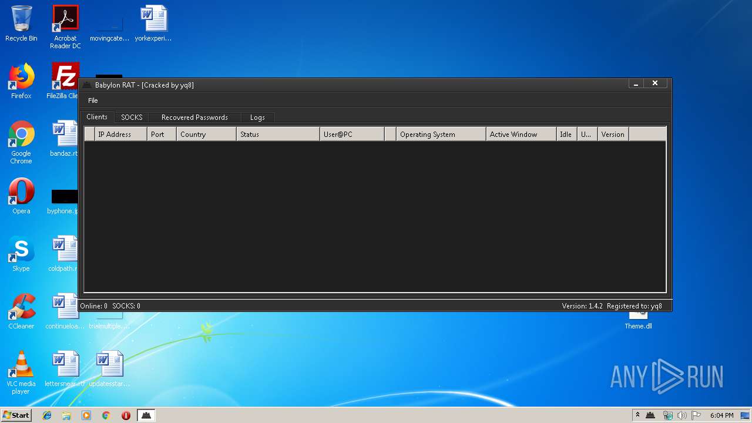752x423 pixels.
Task: Click the Idle column header
Action: [567, 135]
